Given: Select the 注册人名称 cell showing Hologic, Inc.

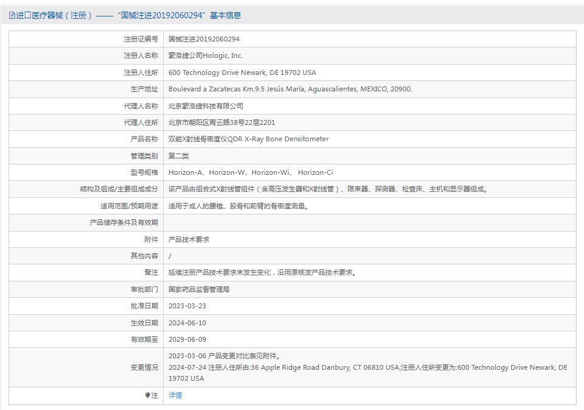Looking at the screenshot, I should [204, 55].
